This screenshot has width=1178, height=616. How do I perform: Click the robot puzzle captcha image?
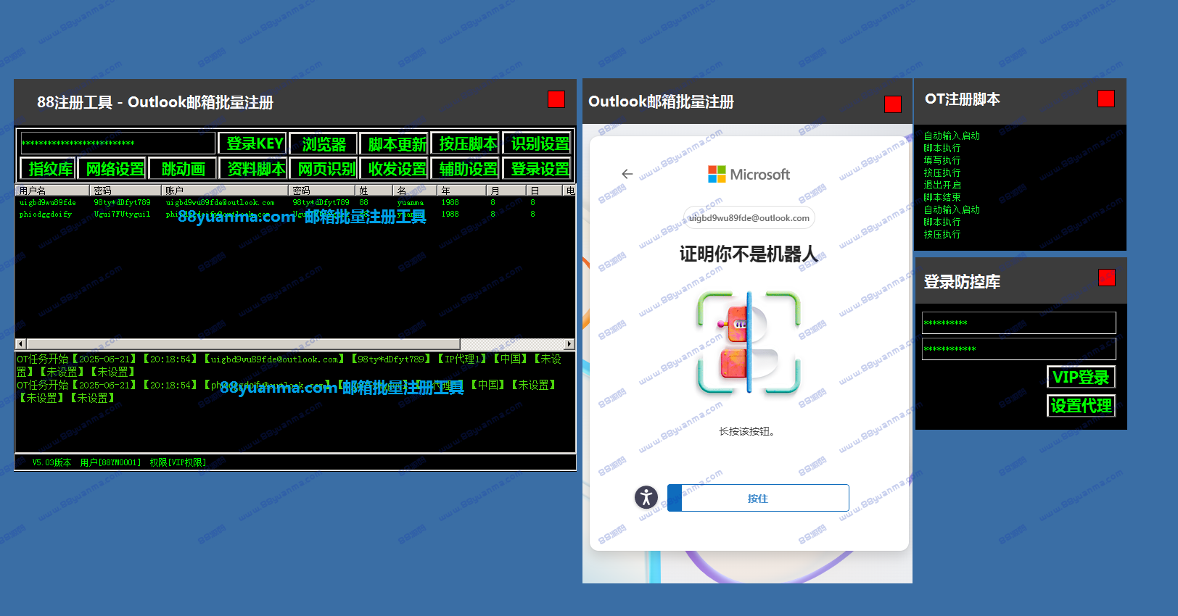pos(749,343)
